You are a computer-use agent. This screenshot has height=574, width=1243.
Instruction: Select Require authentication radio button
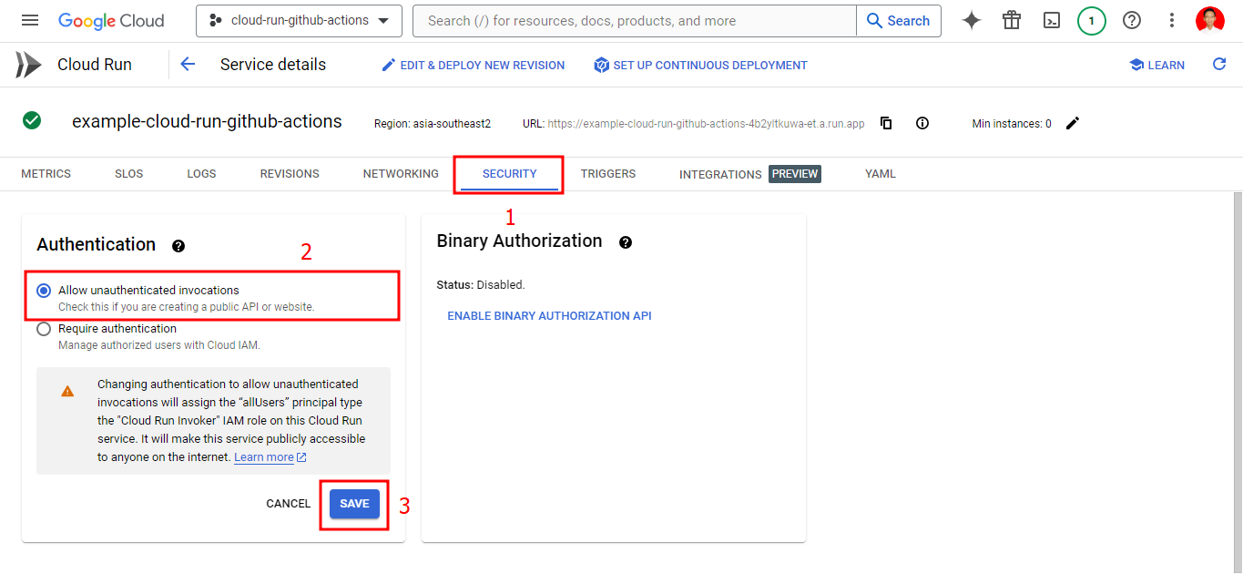pyautogui.click(x=44, y=329)
